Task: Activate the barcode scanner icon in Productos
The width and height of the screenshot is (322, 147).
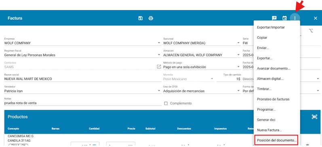Action: pos(314,117)
